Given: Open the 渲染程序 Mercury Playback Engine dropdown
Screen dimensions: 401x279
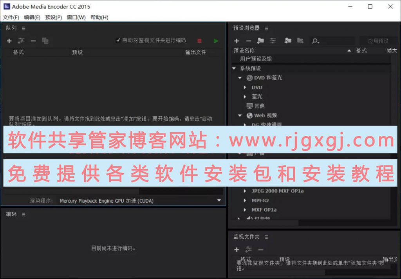Looking at the screenshot, I should [x=140, y=201].
